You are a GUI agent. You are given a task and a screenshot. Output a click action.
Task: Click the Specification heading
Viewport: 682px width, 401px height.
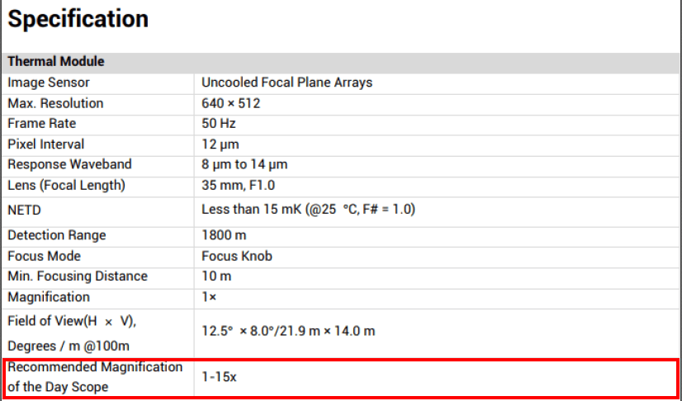pyautogui.click(x=78, y=20)
